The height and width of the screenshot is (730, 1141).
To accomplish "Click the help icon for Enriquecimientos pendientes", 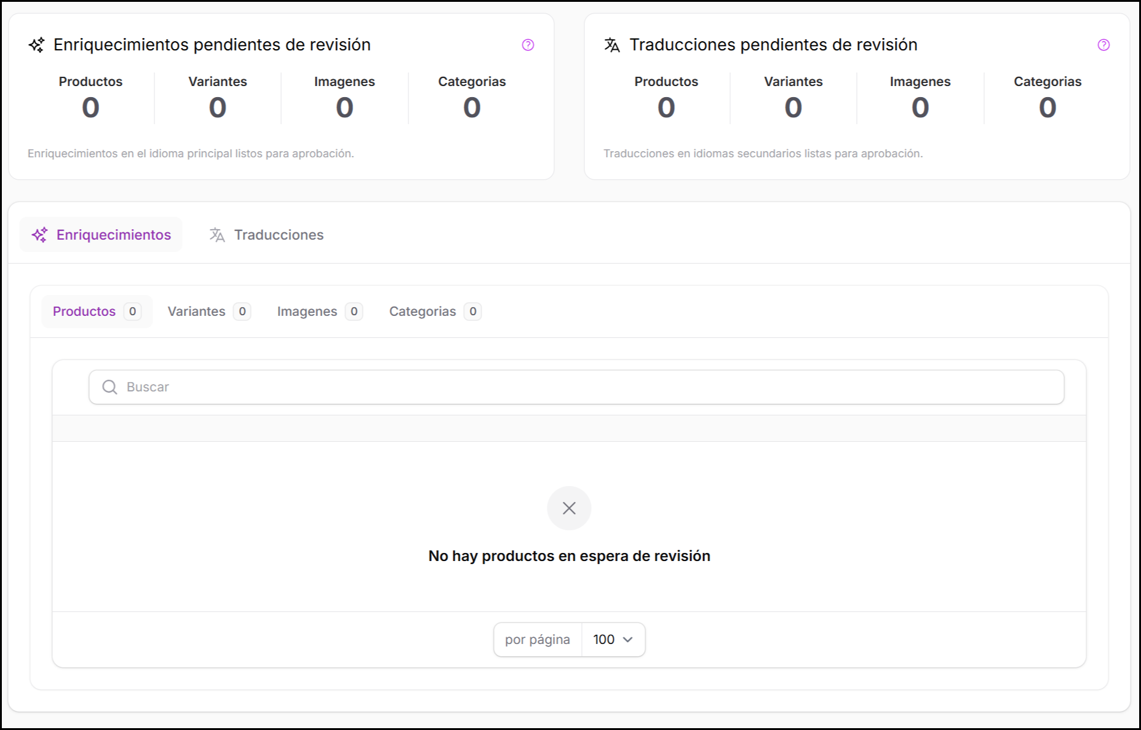I will 528,45.
